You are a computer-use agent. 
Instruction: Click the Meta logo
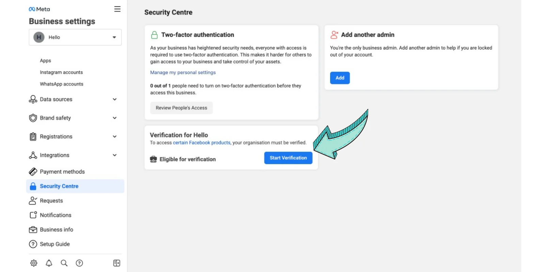[x=39, y=9]
